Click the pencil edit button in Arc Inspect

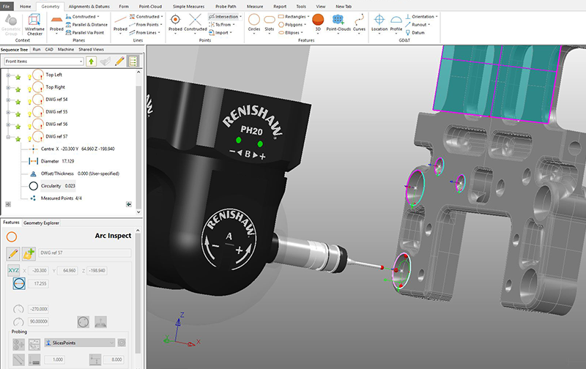(x=13, y=253)
